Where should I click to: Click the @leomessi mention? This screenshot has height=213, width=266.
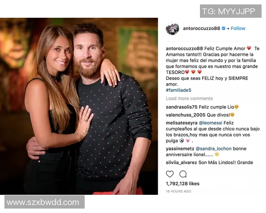click(x=210, y=123)
